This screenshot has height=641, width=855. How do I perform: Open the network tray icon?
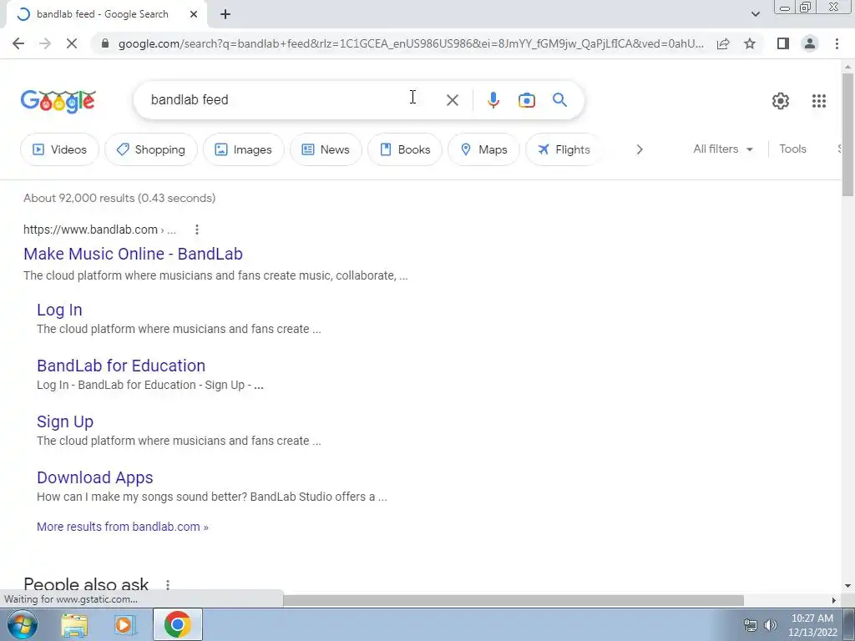(x=751, y=625)
